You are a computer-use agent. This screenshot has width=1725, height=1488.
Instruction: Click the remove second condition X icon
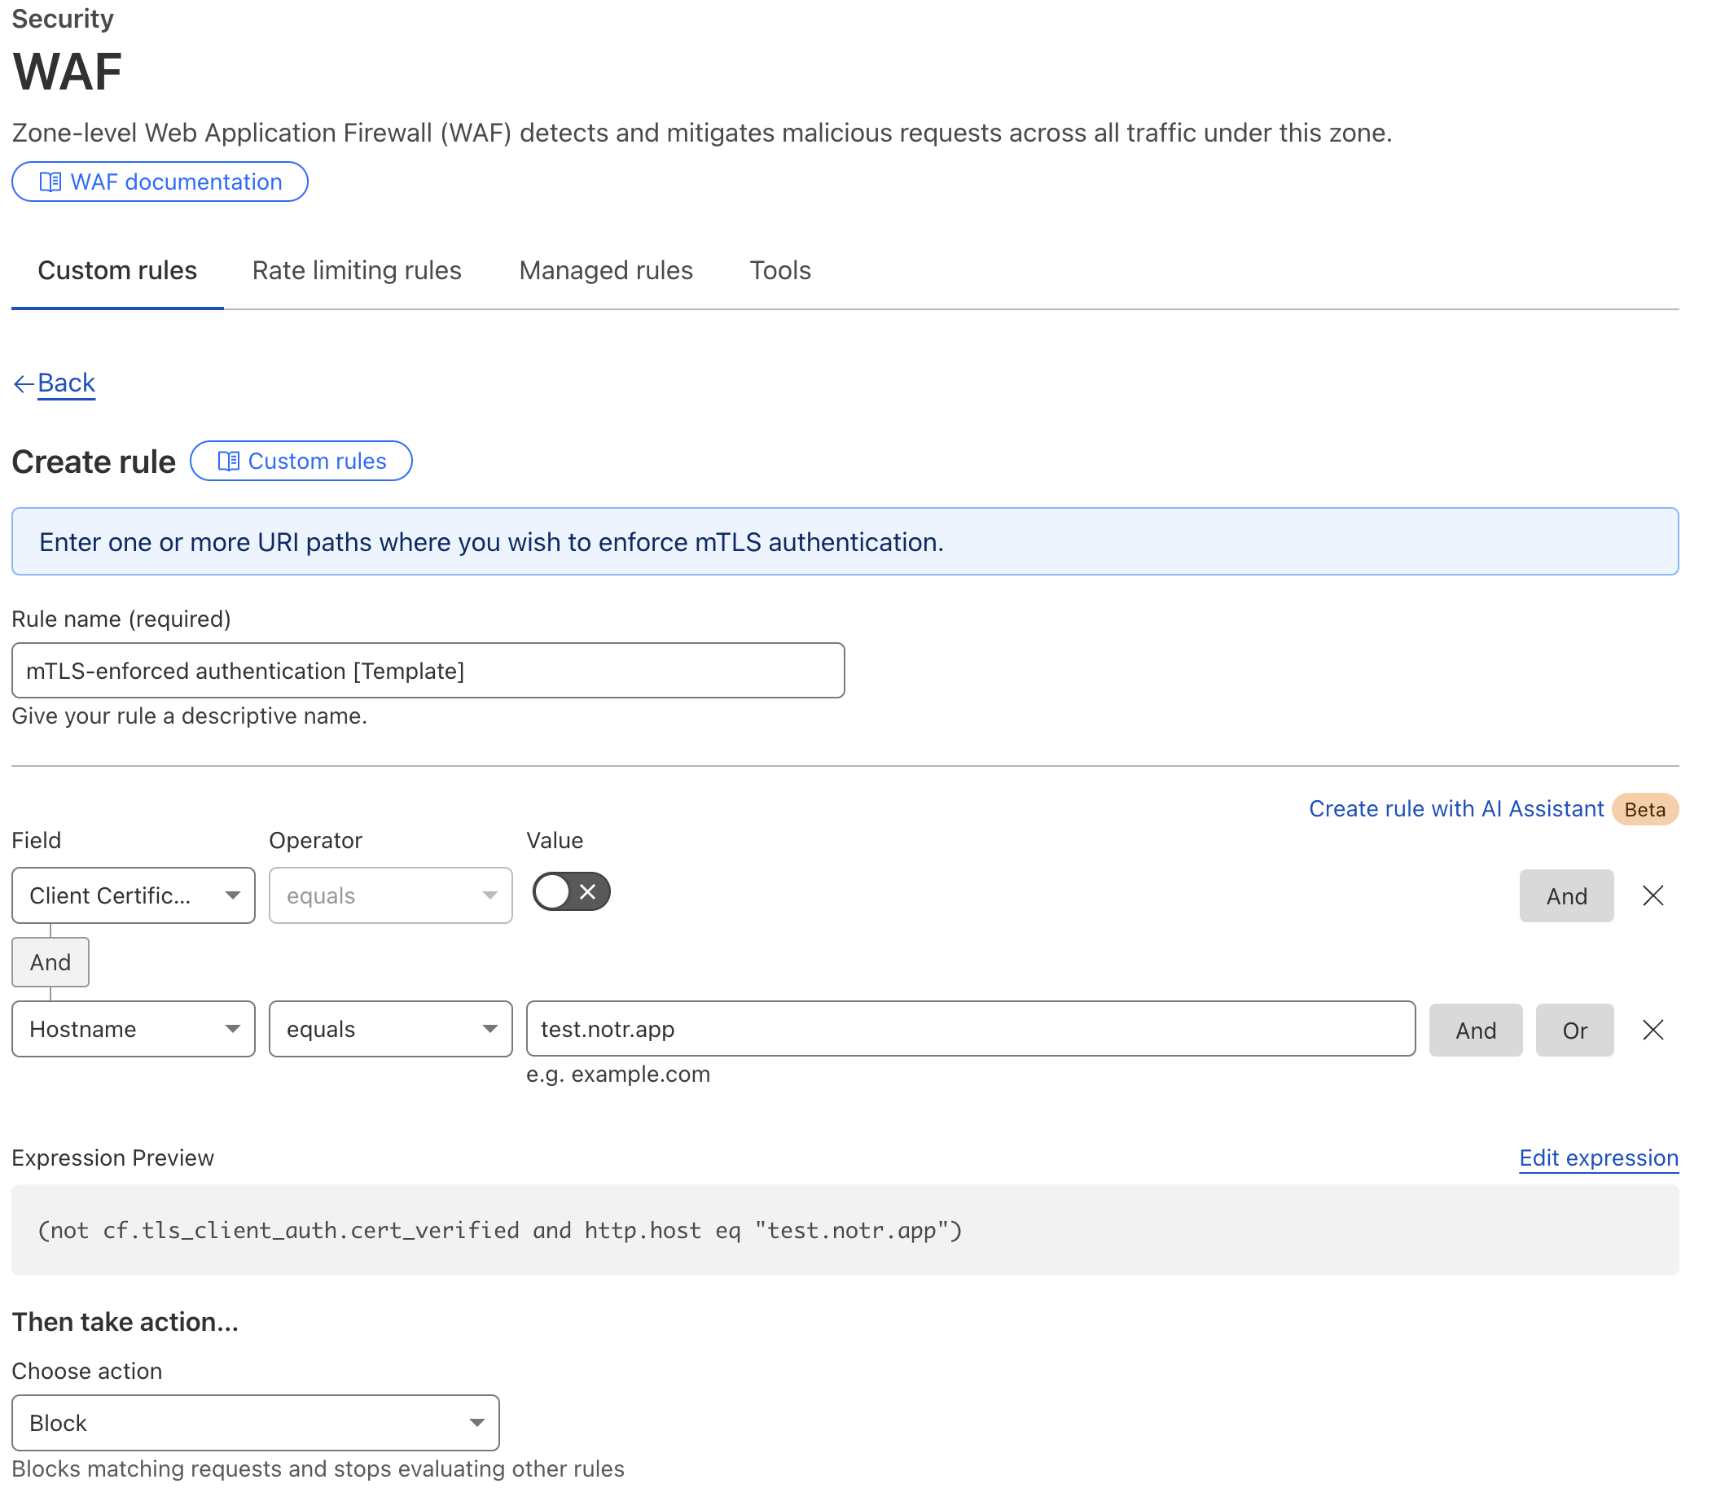pyautogui.click(x=1653, y=1027)
